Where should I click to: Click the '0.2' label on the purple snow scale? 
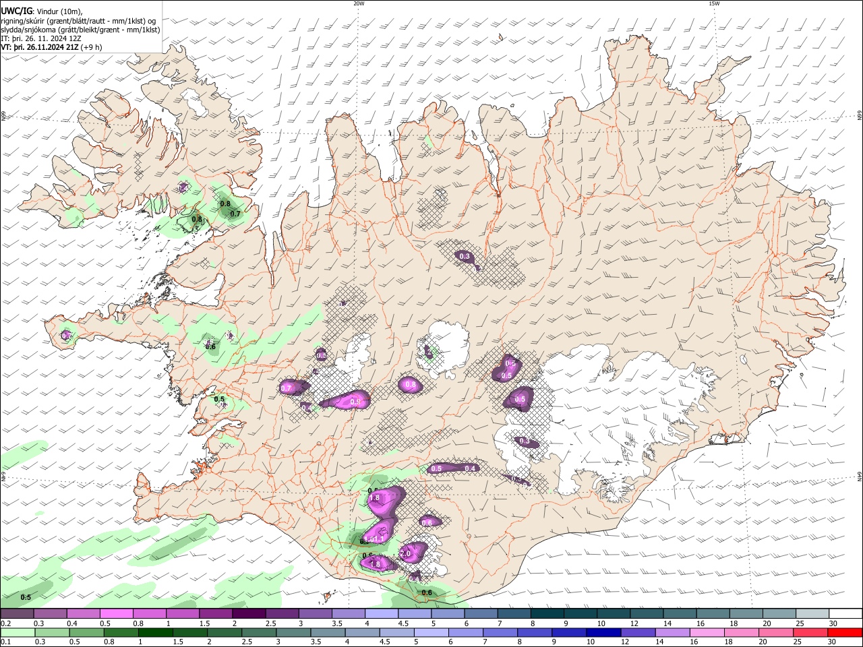click(x=5, y=623)
